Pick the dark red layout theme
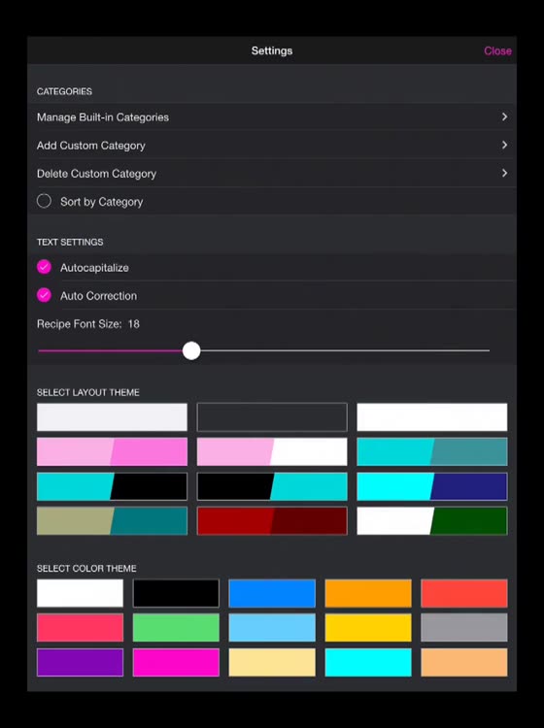Viewport: 544px width, 728px height. pos(272,520)
